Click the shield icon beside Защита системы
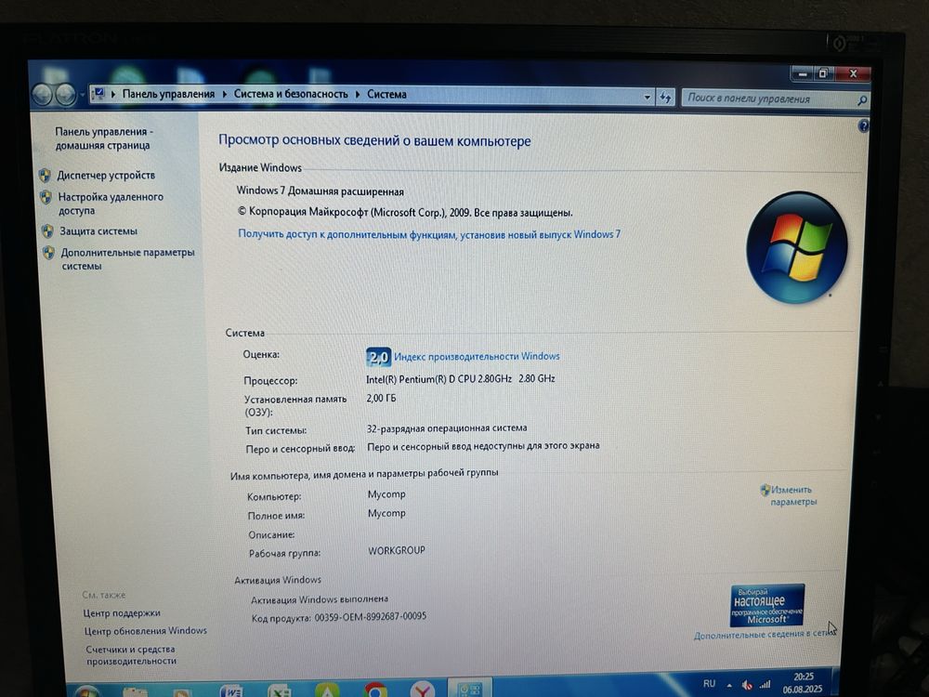 (48, 231)
